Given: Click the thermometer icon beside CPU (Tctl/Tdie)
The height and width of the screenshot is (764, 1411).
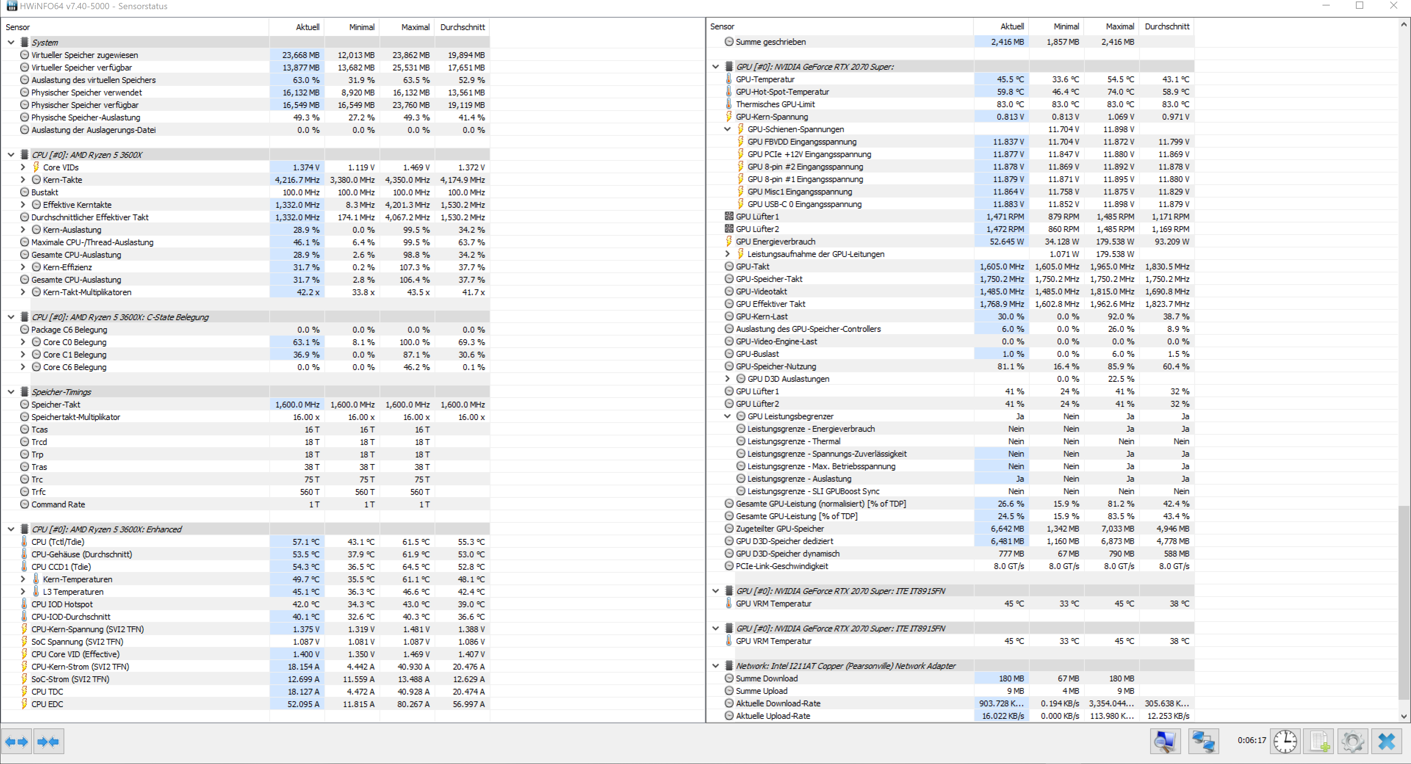Looking at the screenshot, I should tap(24, 542).
